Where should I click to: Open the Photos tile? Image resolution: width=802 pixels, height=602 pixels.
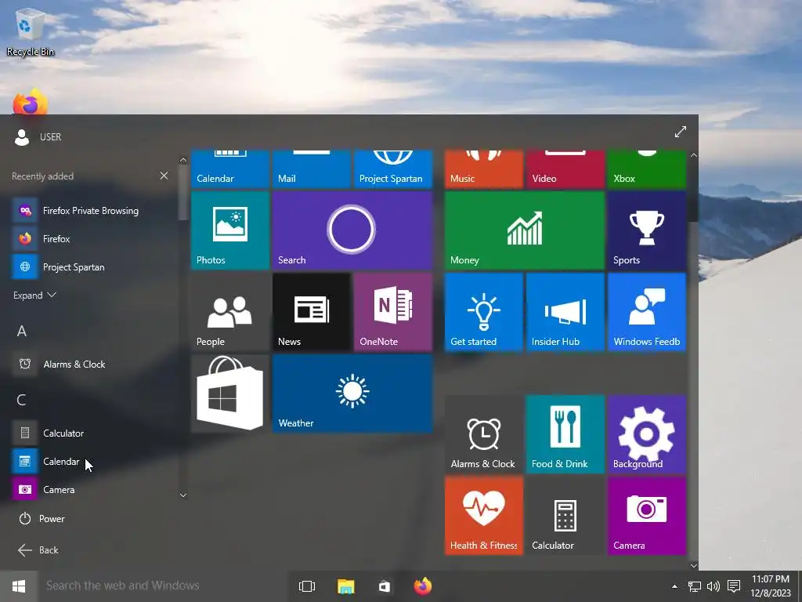[x=229, y=230]
